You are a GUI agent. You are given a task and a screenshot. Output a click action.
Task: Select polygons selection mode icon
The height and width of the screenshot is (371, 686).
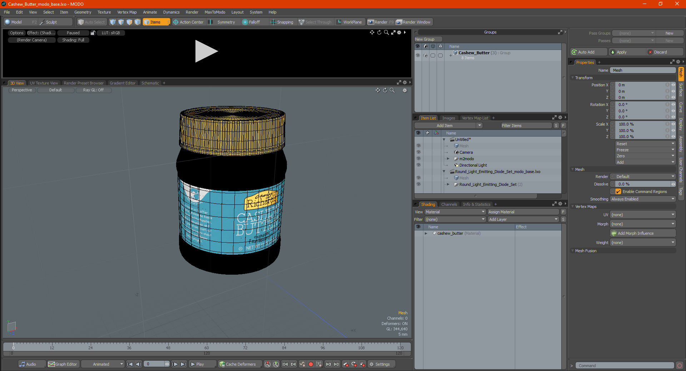(129, 22)
